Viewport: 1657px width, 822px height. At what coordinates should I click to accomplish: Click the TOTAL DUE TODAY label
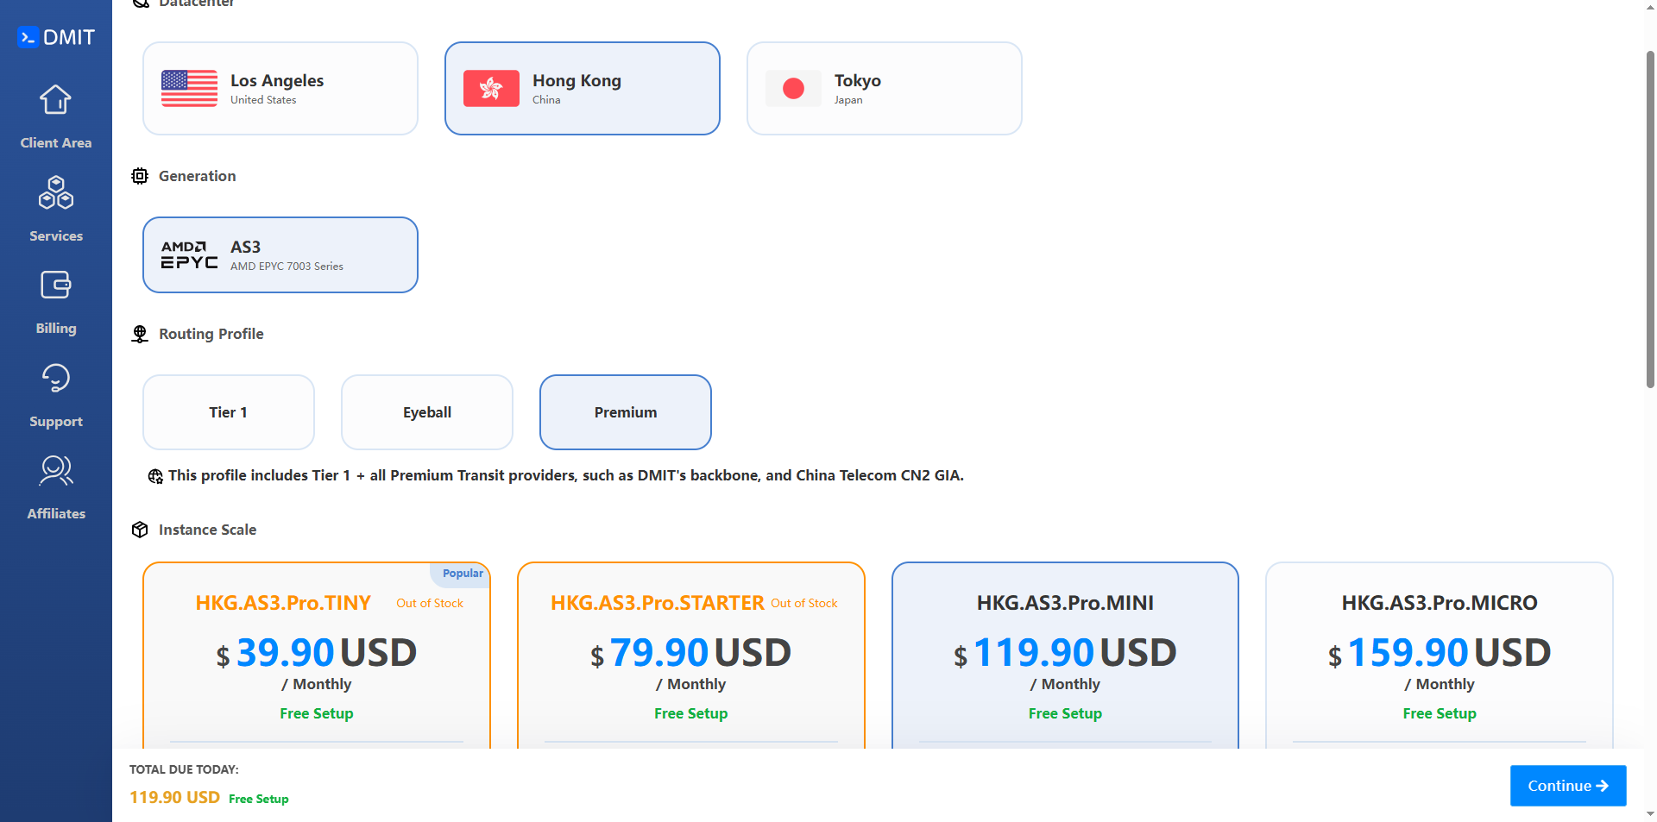click(184, 769)
